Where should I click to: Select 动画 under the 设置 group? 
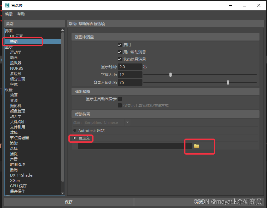tap(14, 95)
